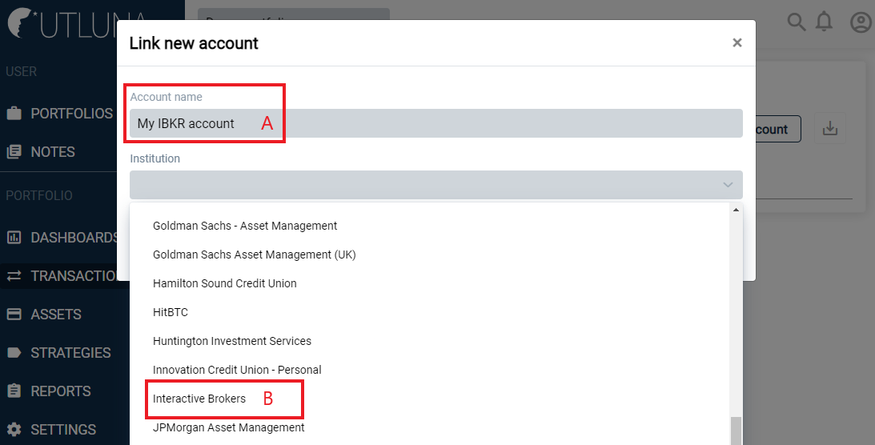Click the Notes icon

[14, 152]
